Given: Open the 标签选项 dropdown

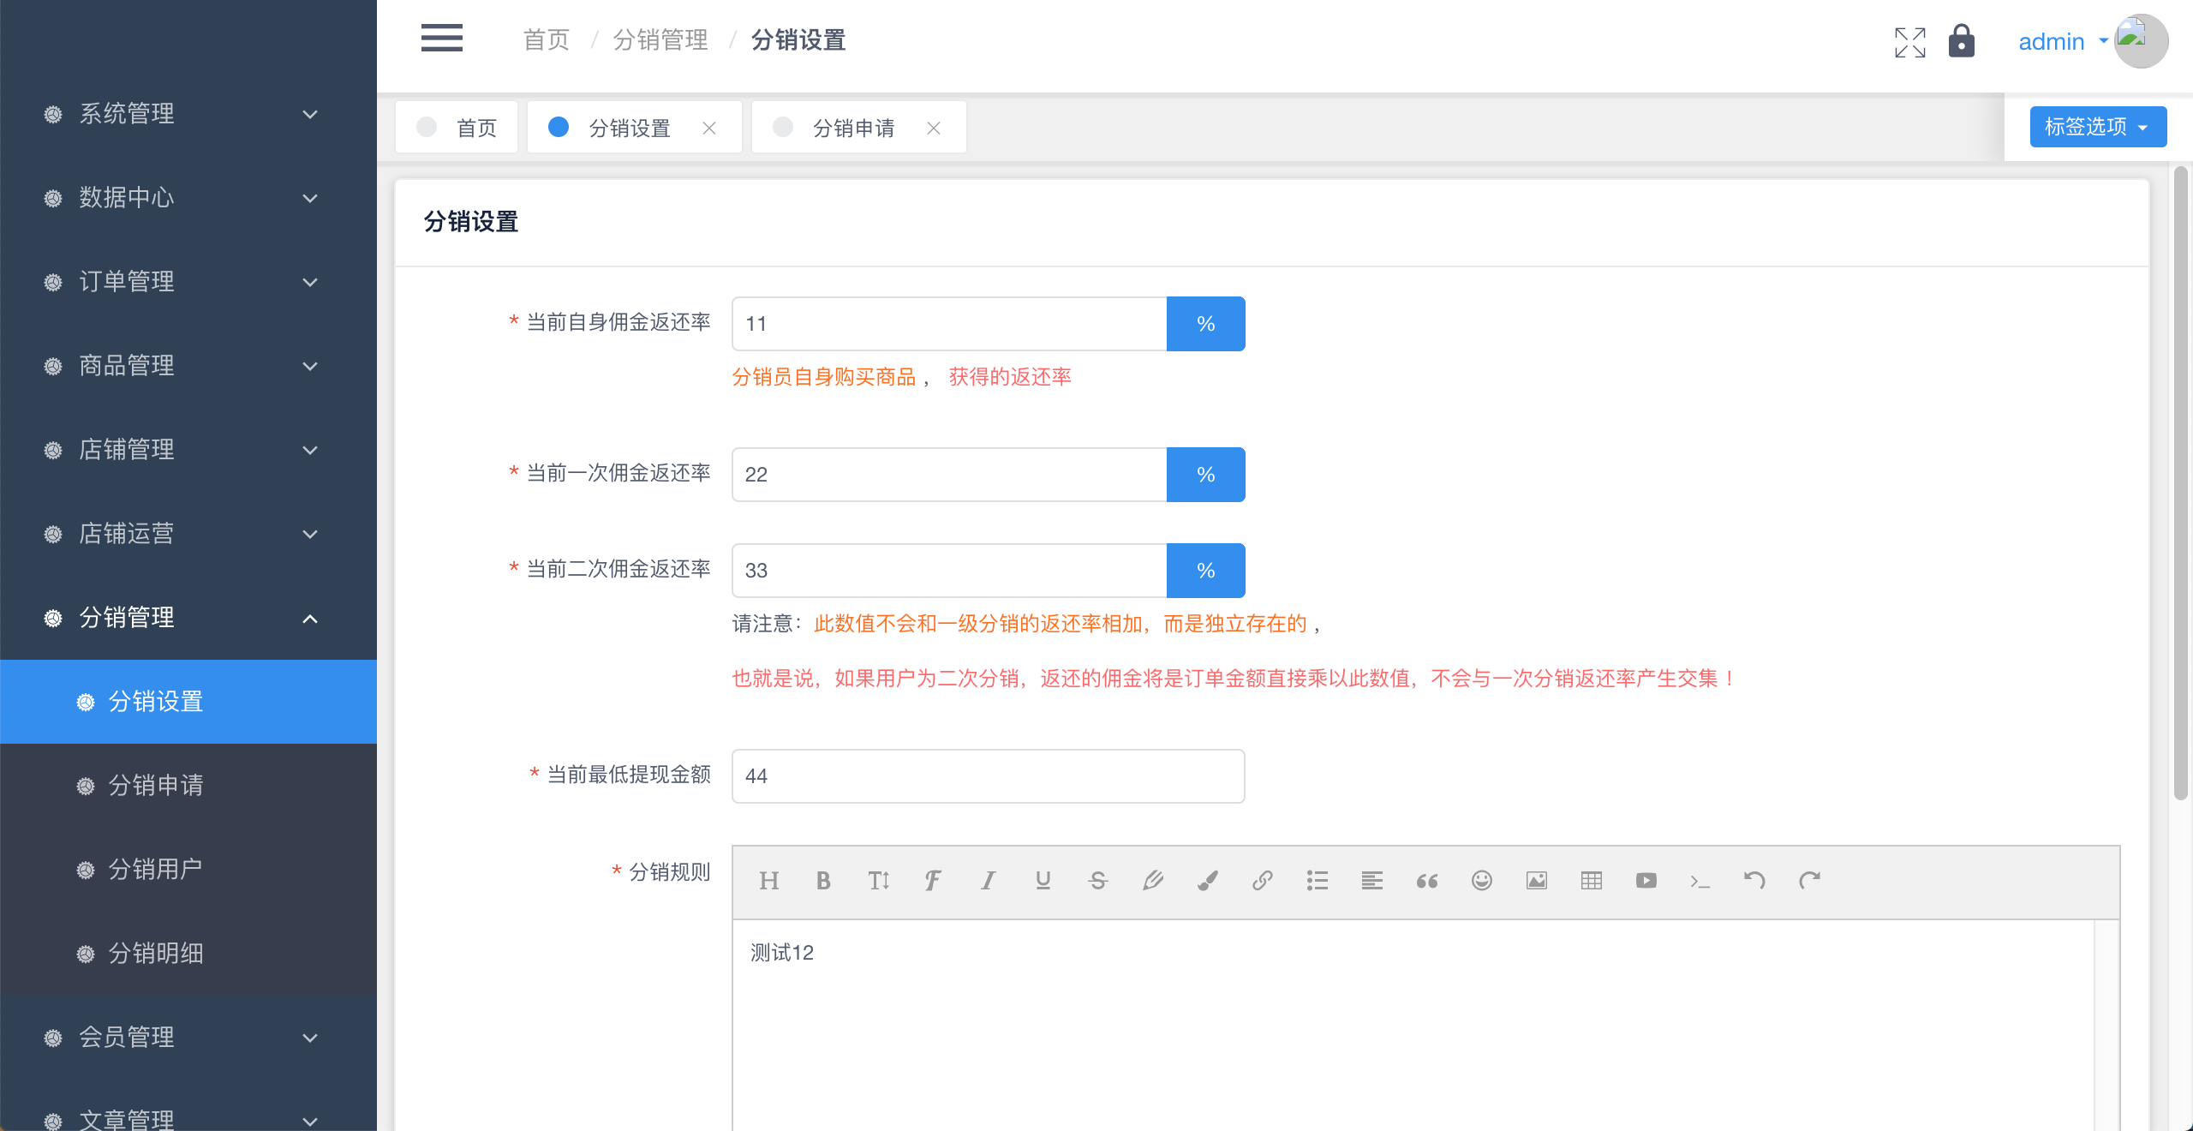Looking at the screenshot, I should click(x=2097, y=127).
